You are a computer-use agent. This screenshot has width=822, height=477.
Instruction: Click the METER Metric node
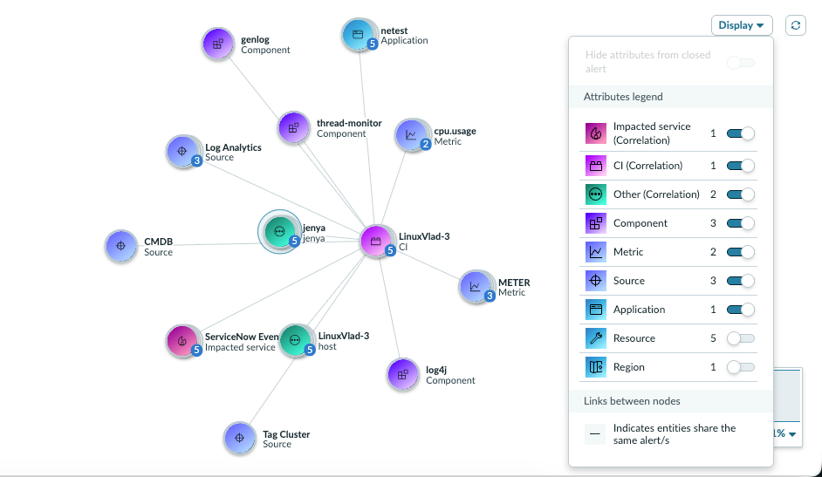tap(475, 287)
